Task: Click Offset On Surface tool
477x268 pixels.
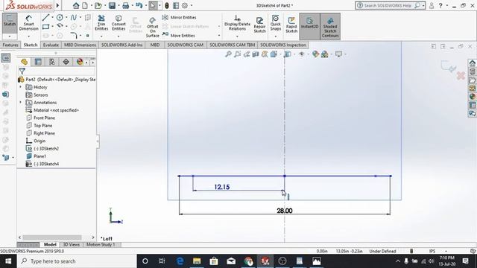Action: [152, 28]
